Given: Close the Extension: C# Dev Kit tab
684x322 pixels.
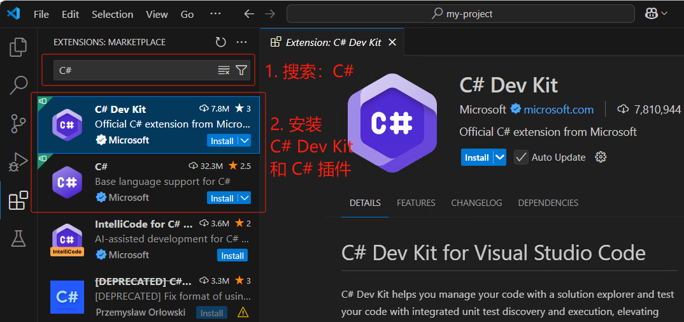Looking at the screenshot, I should [392, 42].
